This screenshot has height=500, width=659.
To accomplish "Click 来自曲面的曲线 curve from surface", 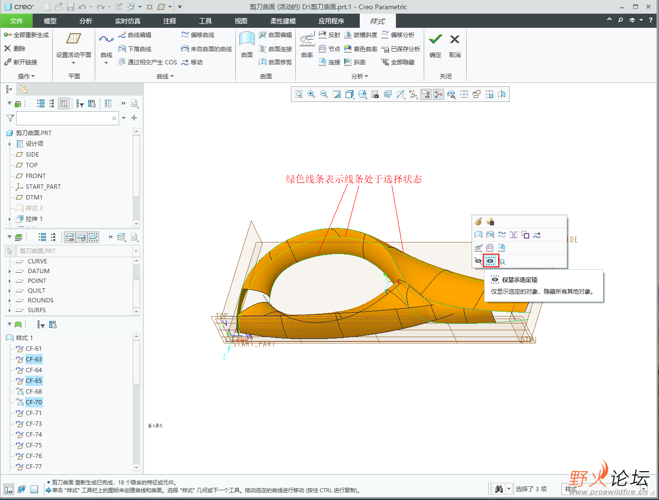I will click(x=206, y=49).
